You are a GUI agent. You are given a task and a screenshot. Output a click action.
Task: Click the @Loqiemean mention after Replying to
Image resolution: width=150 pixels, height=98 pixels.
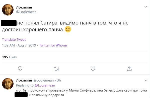[x=45, y=85]
